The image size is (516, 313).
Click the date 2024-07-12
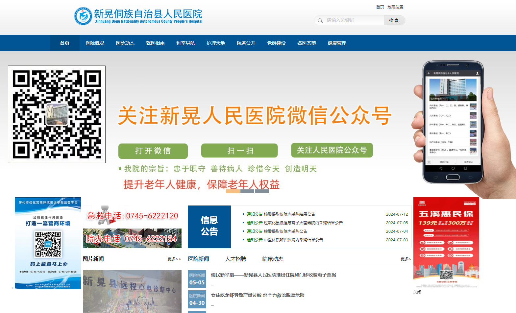[397, 214]
